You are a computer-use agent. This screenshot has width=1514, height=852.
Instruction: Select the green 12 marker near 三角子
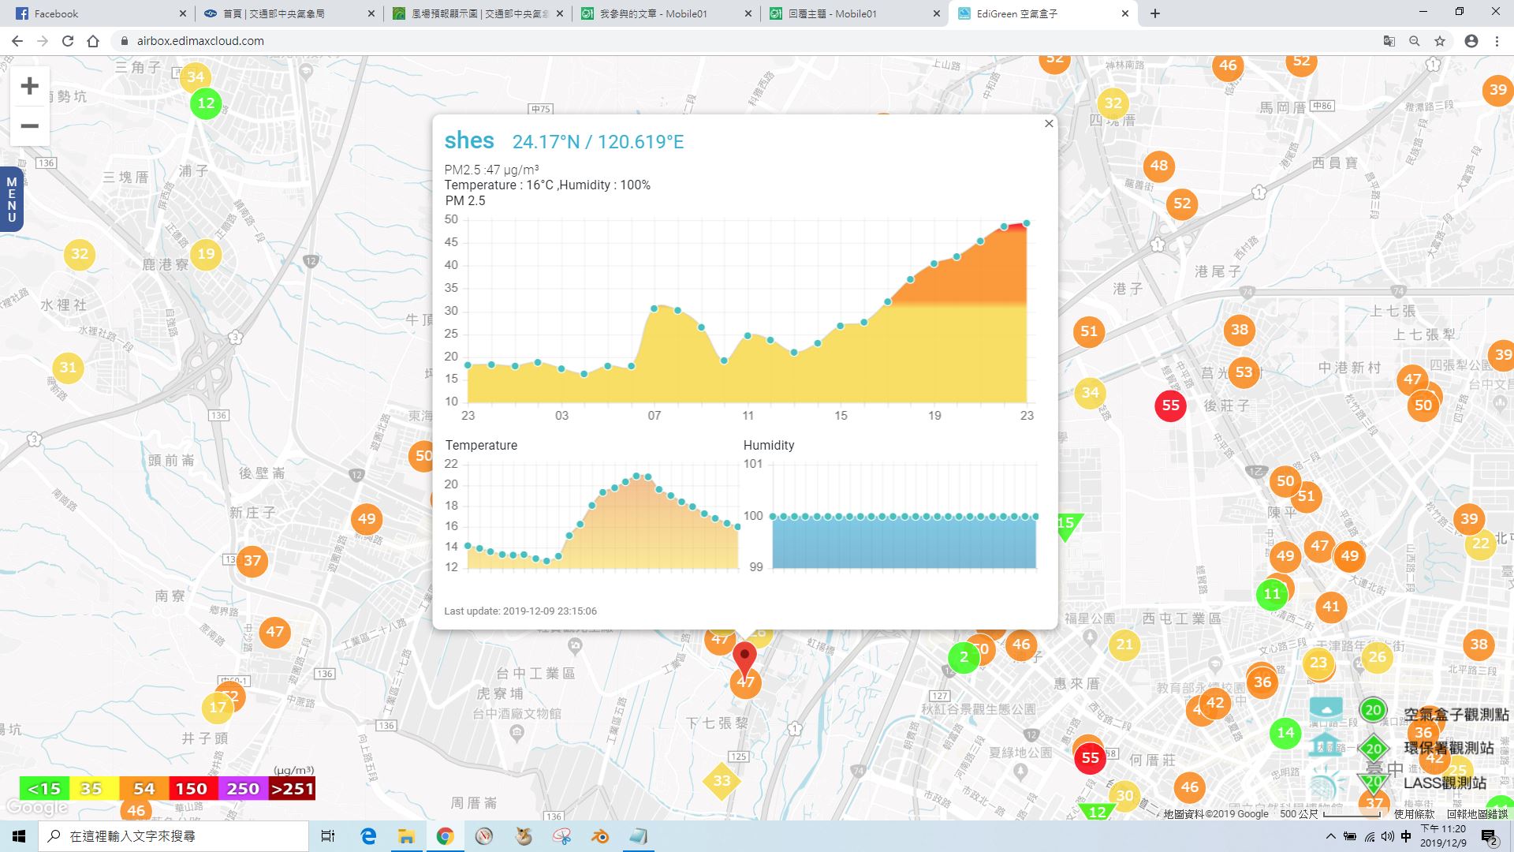pyautogui.click(x=206, y=103)
